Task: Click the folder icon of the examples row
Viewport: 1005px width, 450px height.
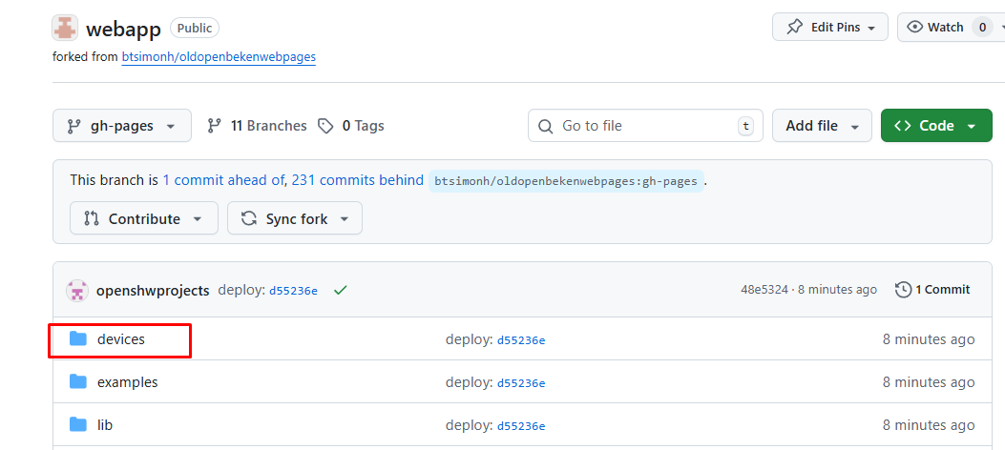Action: [x=78, y=382]
